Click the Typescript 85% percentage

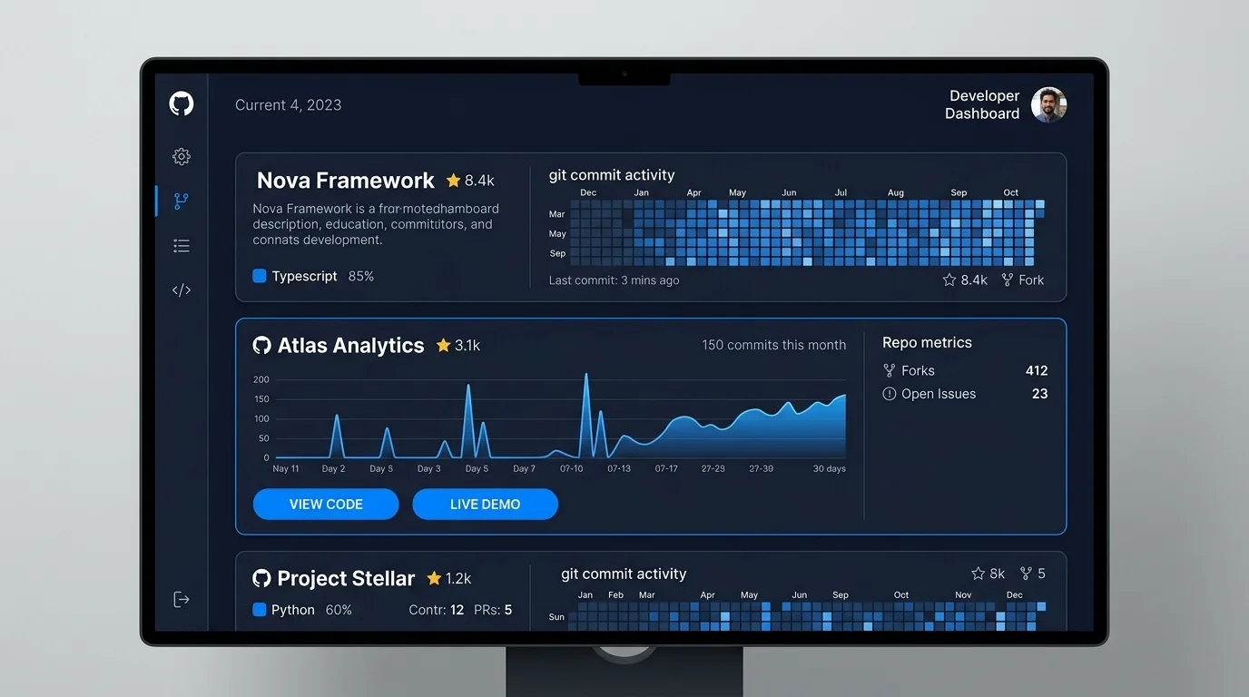(x=361, y=276)
